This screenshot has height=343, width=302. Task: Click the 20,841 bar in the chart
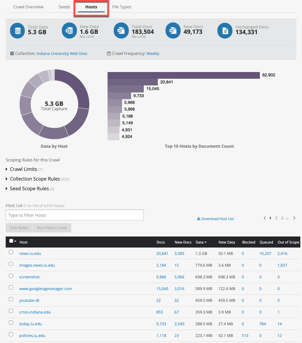point(132,82)
